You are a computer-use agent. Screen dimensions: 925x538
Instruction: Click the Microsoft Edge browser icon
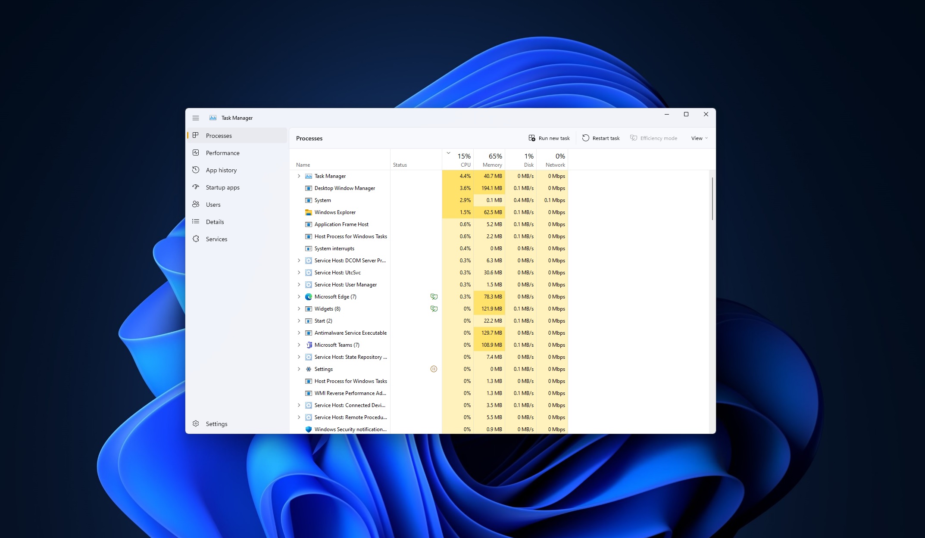click(x=309, y=296)
